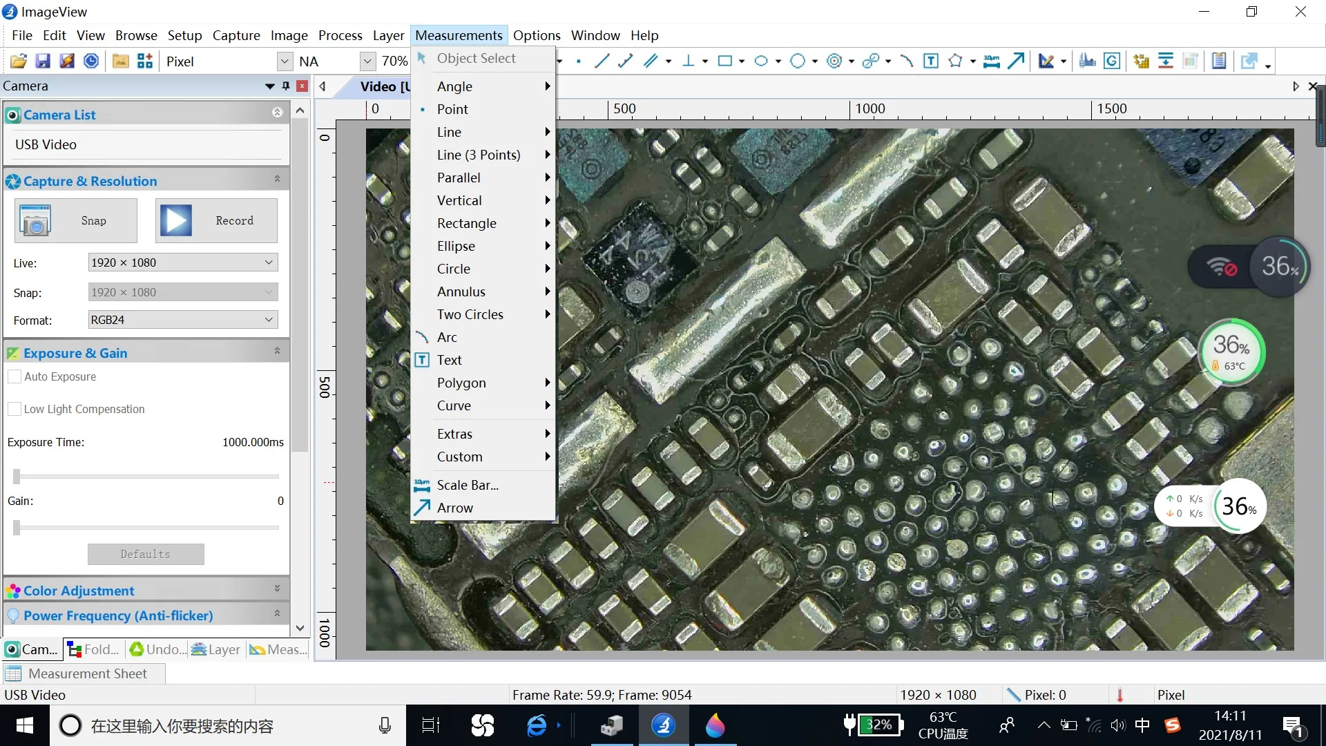Click the Save icon in toolbar
Screen dimensions: 1326x746
(43, 61)
